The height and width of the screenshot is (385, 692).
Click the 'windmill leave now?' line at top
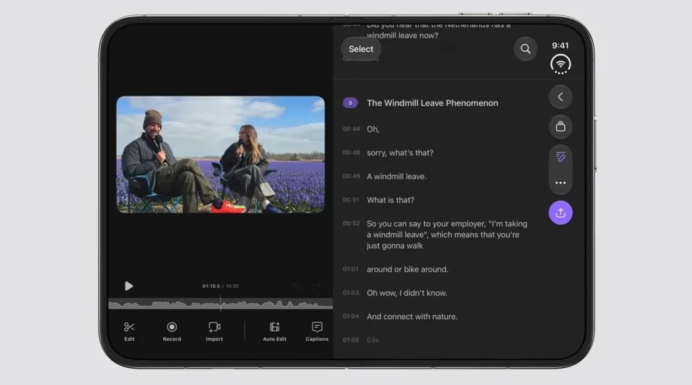point(402,35)
